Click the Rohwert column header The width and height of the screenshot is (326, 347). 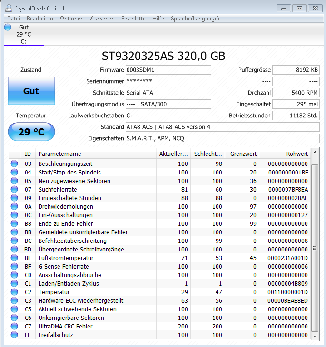(285, 154)
